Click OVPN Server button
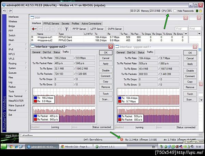This screenshot has width=205, height=156. pos(115,29)
